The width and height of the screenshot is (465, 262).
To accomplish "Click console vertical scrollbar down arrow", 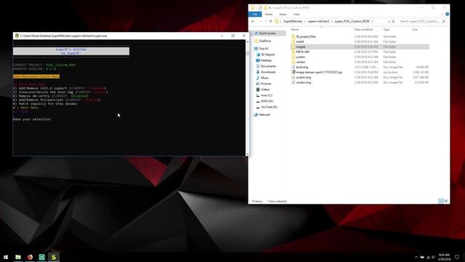I will tap(247, 154).
